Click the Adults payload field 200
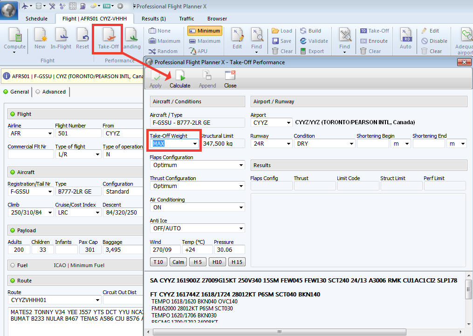This screenshot has width=473, height=336. click(x=19, y=250)
